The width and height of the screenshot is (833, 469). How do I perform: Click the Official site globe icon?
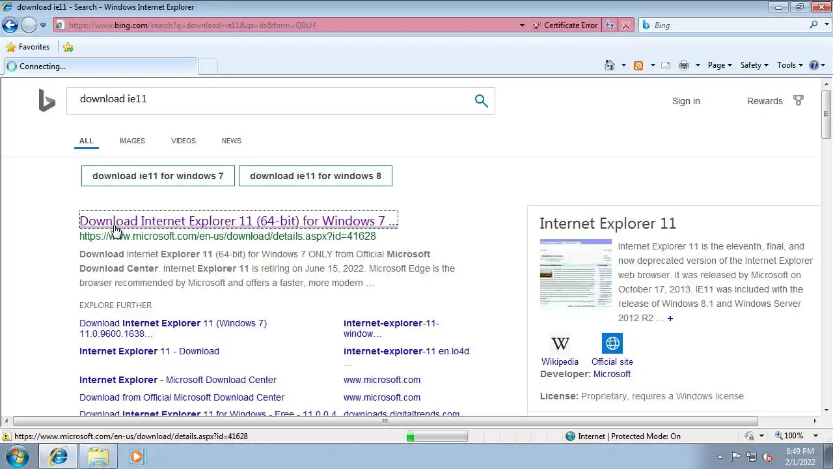click(x=612, y=343)
